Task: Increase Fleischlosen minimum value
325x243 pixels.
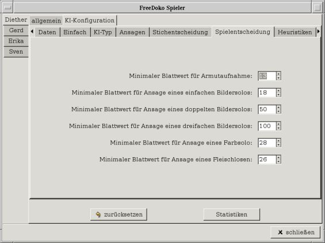Action: [278, 157]
